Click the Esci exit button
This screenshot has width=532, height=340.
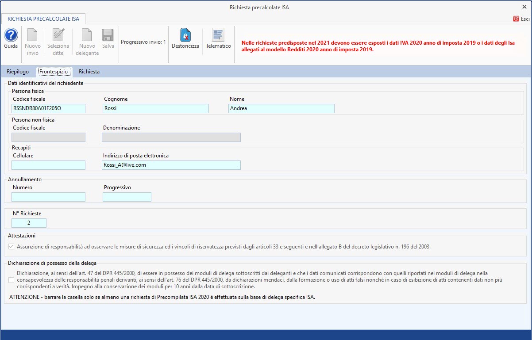point(521,19)
